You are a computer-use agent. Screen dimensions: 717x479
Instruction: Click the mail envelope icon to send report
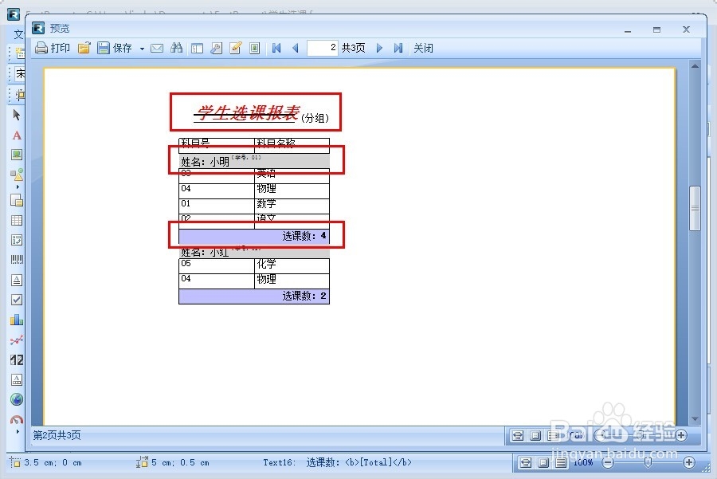(156, 48)
